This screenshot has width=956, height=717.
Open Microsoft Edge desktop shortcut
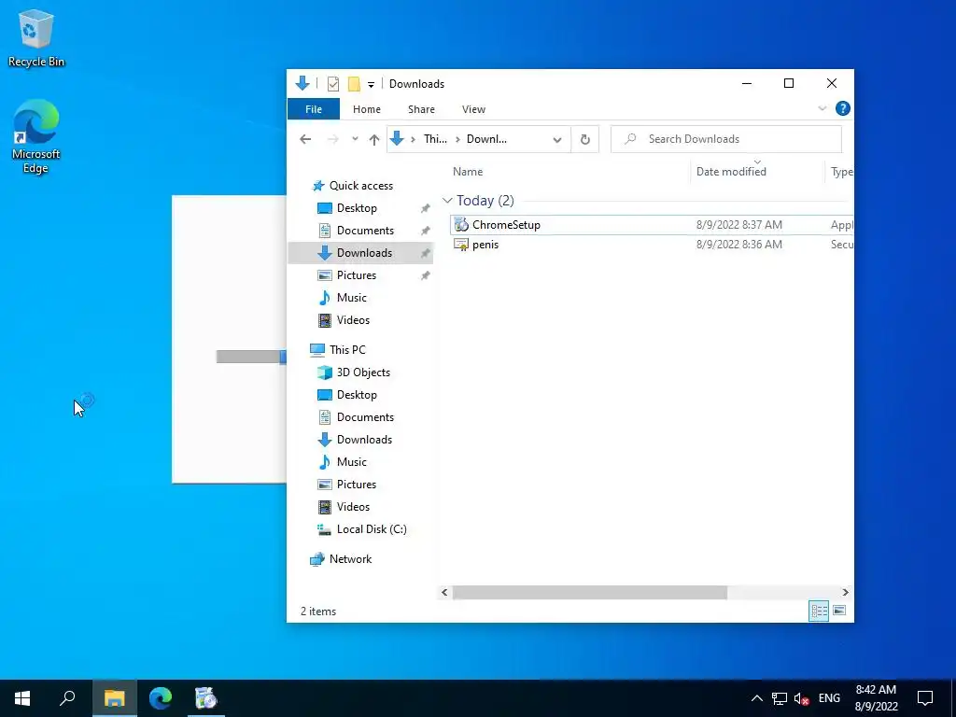click(x=36, y=136)
